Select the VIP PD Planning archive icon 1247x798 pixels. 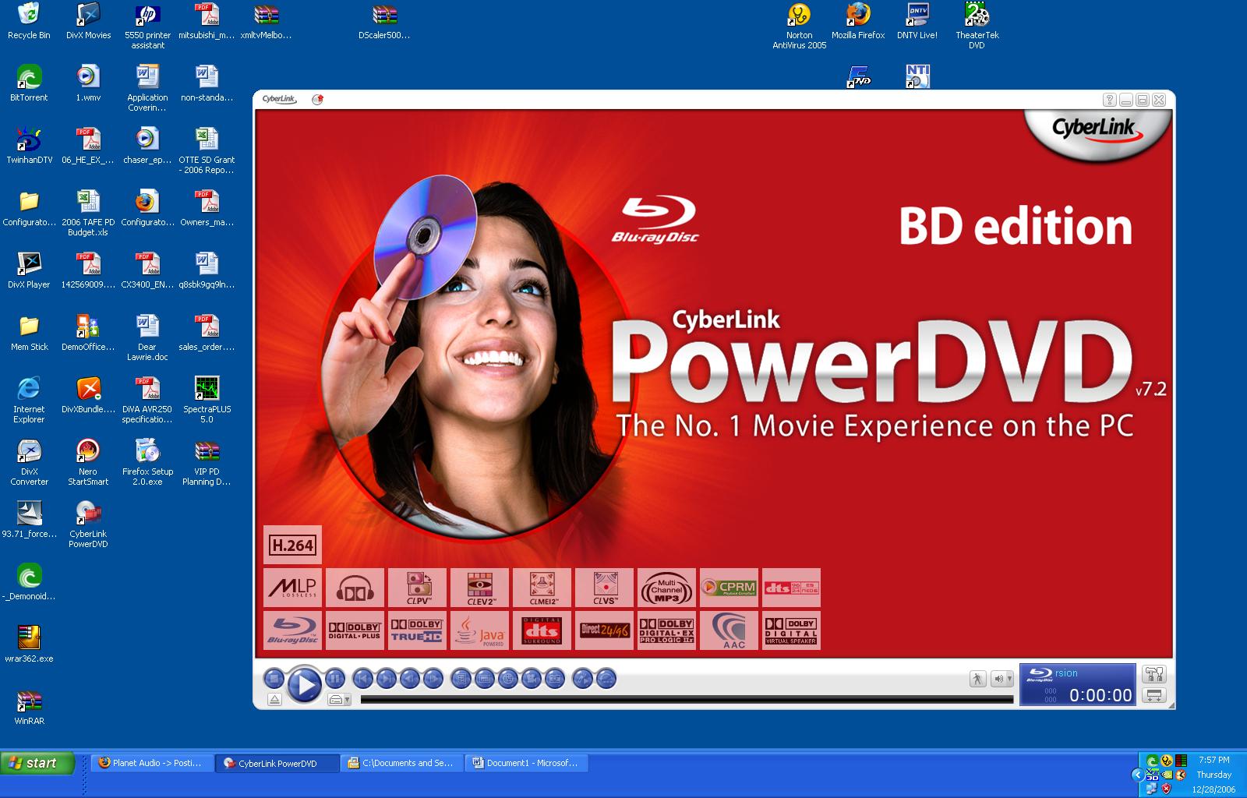(x=207, y=462)
